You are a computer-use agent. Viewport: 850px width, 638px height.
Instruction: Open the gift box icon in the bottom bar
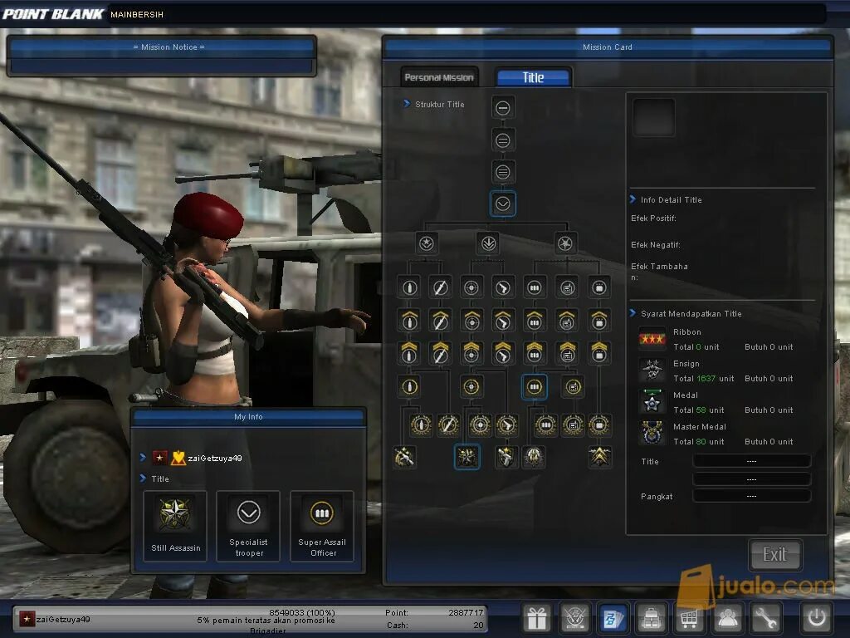pos(537,618)
